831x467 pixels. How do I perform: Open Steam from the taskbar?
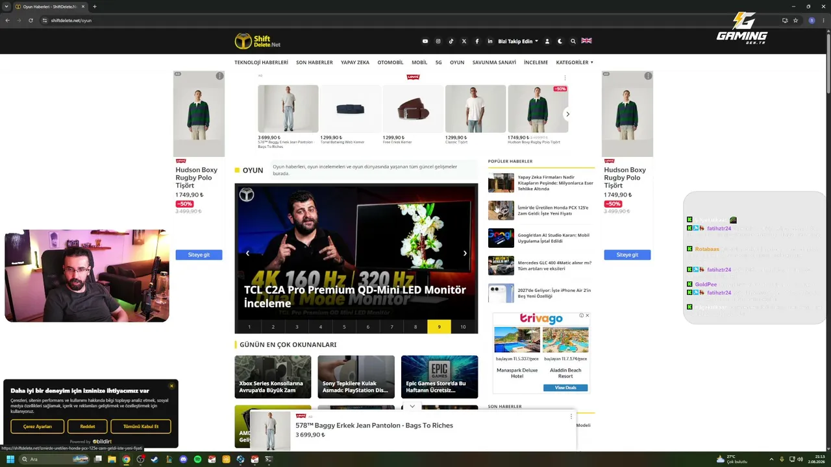pos(155,459)
